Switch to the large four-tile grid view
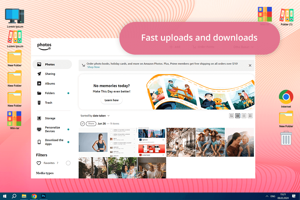Viewport: 300px width, 200px height. point(250,116)
